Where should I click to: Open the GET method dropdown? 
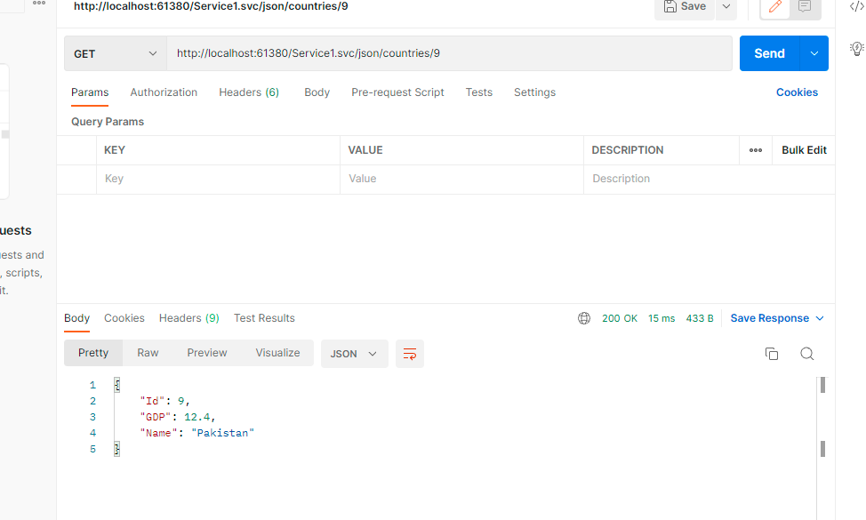point(116,53)
